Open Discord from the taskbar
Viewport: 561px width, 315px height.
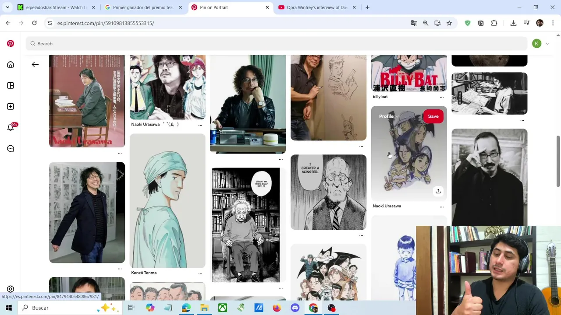click(295, 308)
